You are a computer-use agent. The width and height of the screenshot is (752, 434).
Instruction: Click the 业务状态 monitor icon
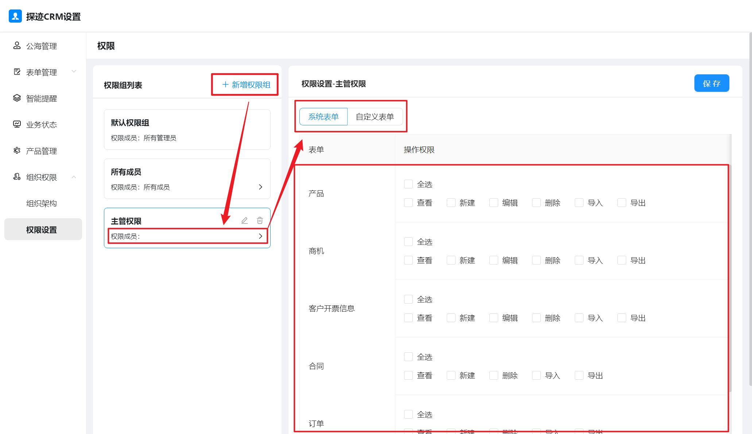[17, 124]
